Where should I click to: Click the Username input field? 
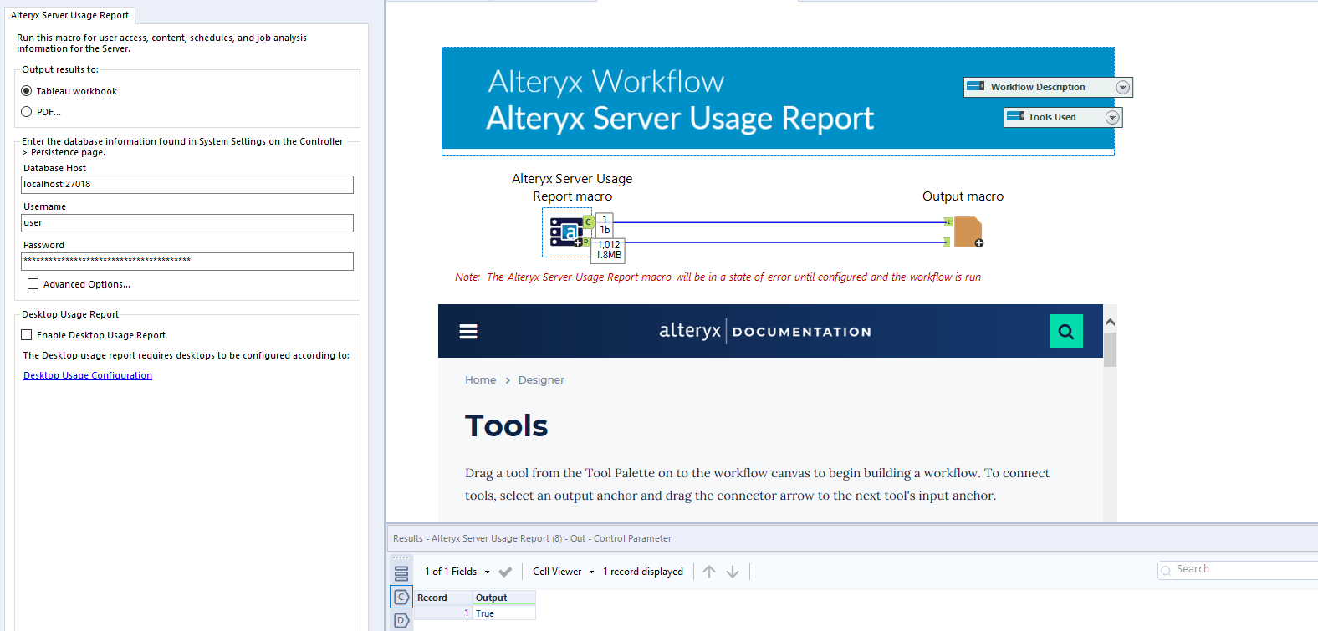coord(187,223)
